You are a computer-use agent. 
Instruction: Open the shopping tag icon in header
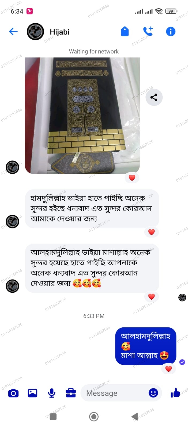tap(125, 31)
